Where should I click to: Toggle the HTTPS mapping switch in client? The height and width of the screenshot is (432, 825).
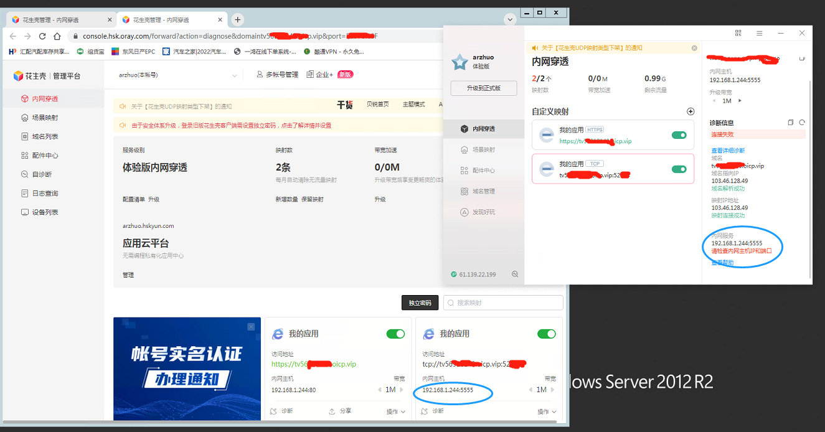tap(679, 135)
